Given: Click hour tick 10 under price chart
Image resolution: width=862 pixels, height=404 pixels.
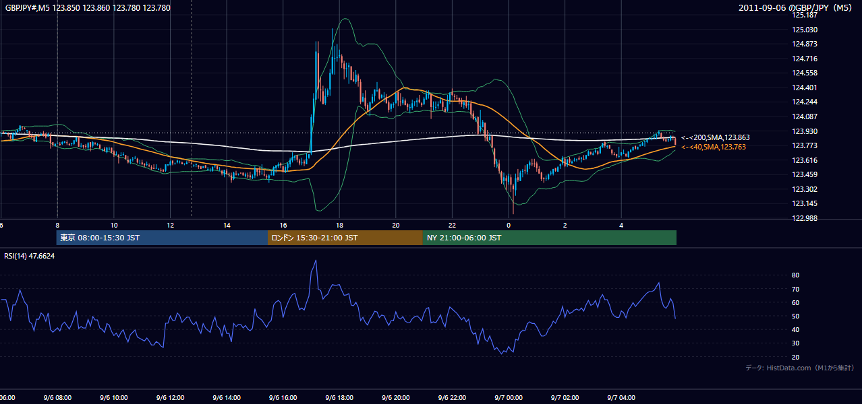Looking at the screenshot, I should pos(114,226).
